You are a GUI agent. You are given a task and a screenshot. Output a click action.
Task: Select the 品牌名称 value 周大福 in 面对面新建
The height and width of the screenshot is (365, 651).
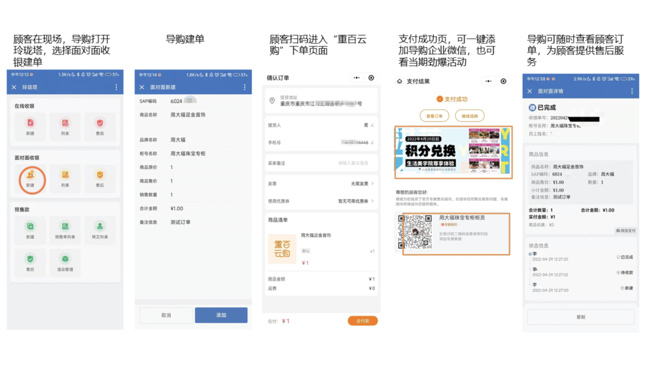click(x=178, y=140)
